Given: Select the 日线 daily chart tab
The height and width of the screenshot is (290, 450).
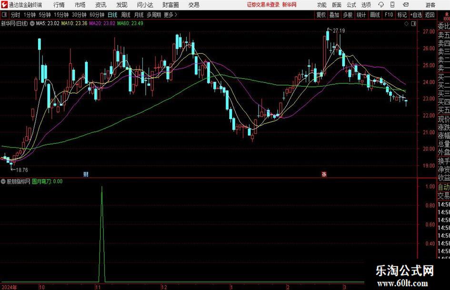Looking at the screenshot, I should (112, 15).
